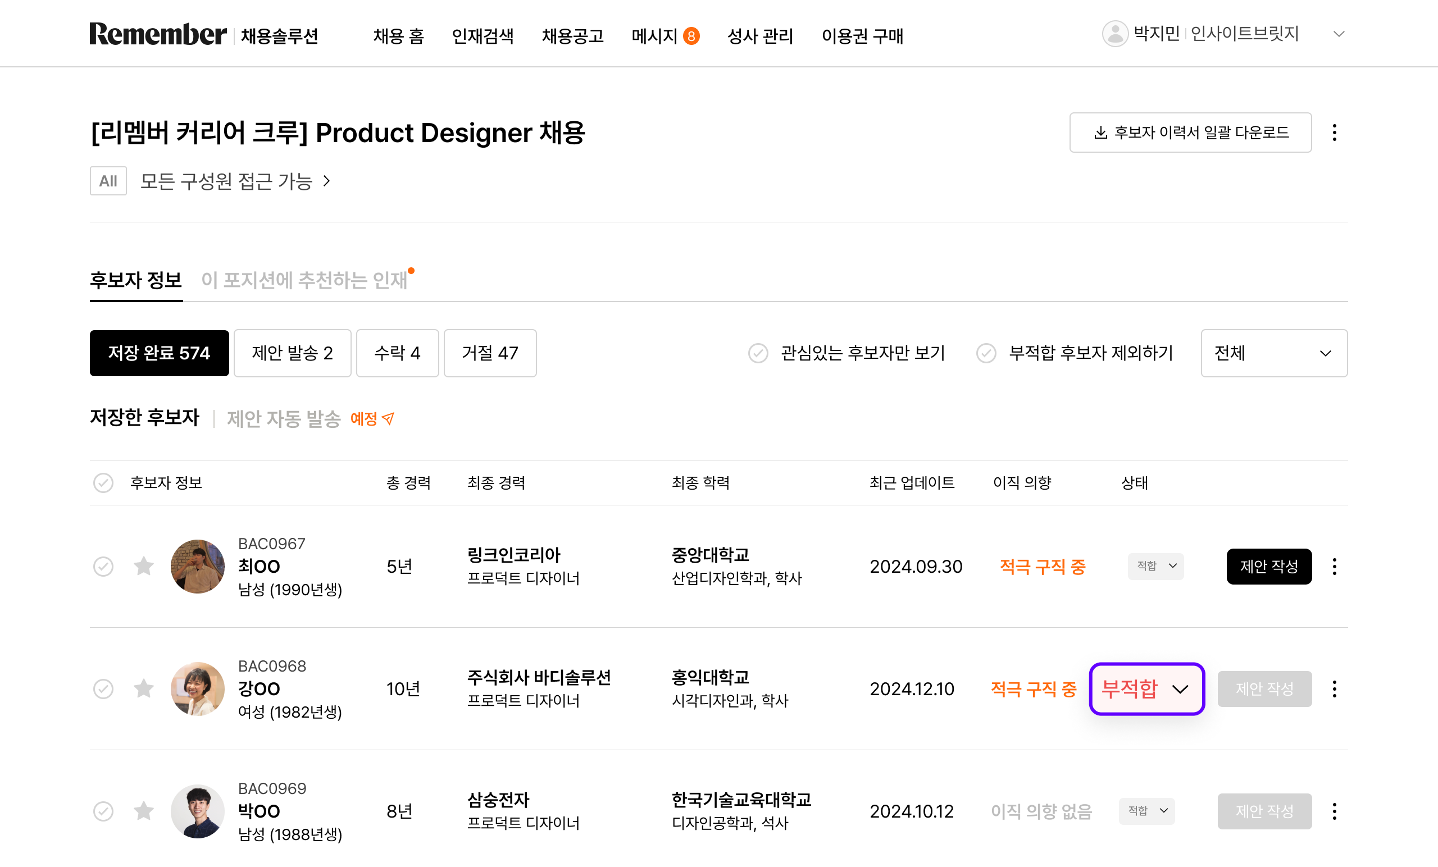Select the 제안 발송 2 filter tab
Screen dimensions: 1438x867
point(293,353)
